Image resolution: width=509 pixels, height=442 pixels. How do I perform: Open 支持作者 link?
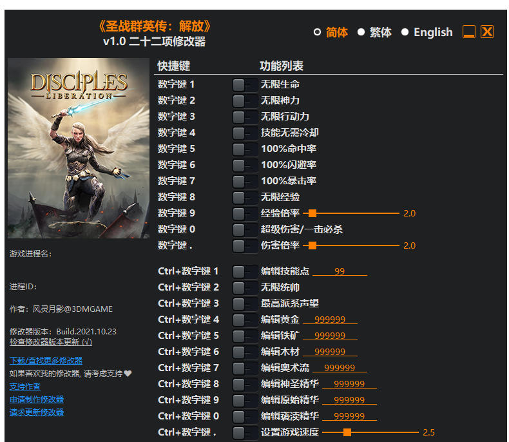pyautogui.click(x=25, y=387)
